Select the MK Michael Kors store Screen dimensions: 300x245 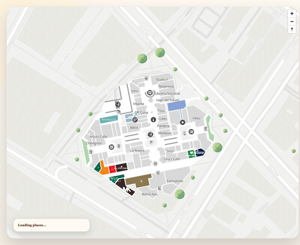(x=125, y=187)
